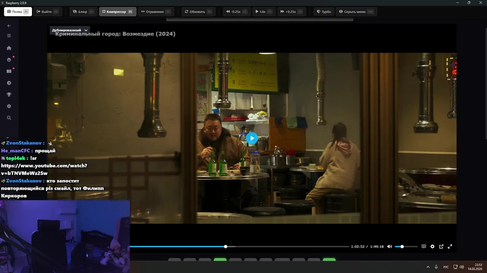Toggle the Отражение mirror option
The width and height of the screenshot is (487, 273).
tap(156, 12)
